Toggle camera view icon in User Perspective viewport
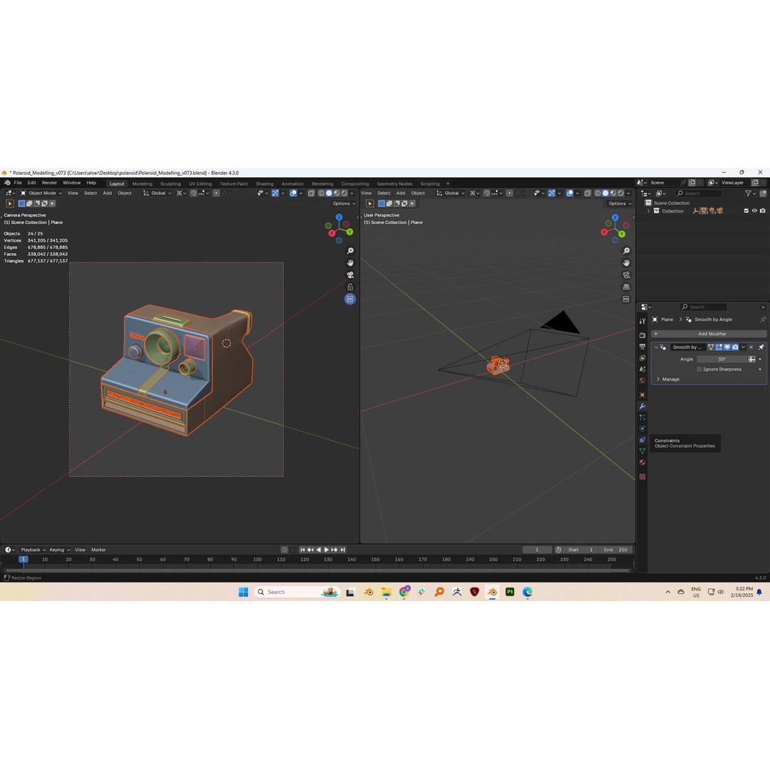The height and width of the screenshot is (770, 770). click(626, 275)
